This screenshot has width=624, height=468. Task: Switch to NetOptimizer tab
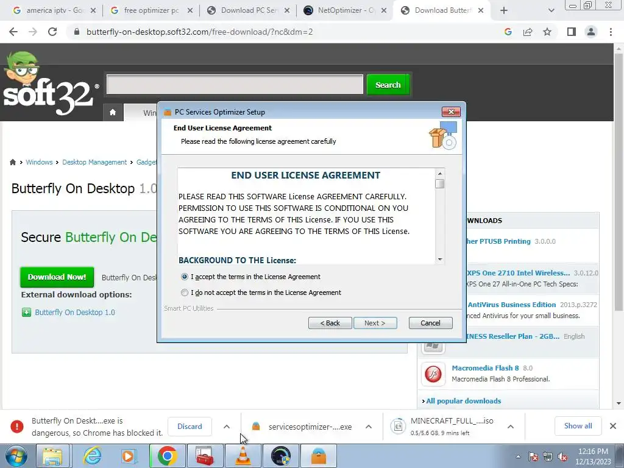tap(345, 10)
